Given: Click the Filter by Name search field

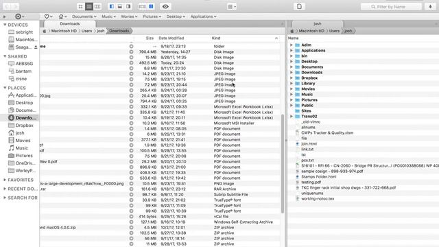Looking at the screenshot, I should tap(391, 6).
